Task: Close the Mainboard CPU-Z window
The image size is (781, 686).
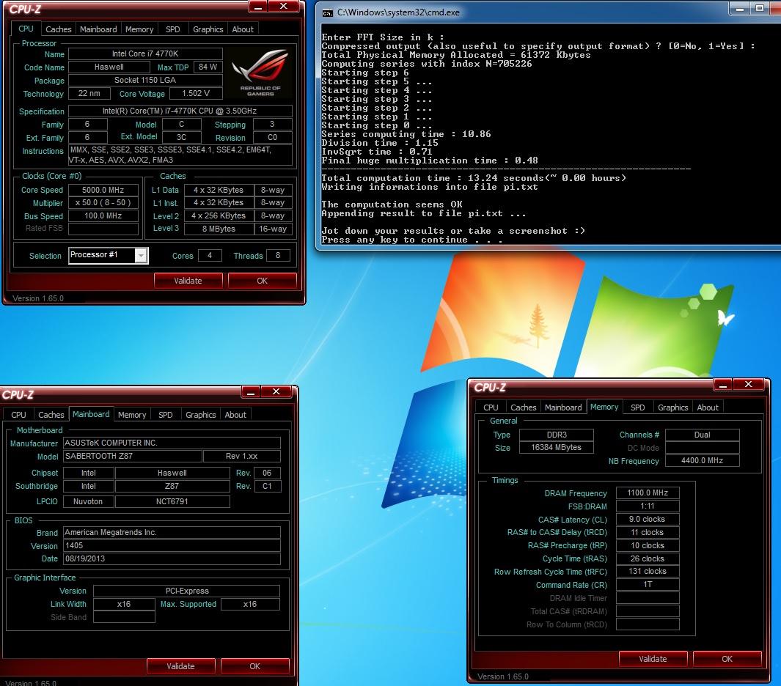Action: [276, 392]
